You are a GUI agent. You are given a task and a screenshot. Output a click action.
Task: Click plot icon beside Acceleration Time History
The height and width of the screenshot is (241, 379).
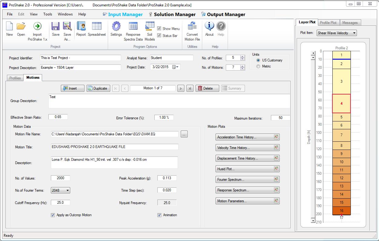276,137
